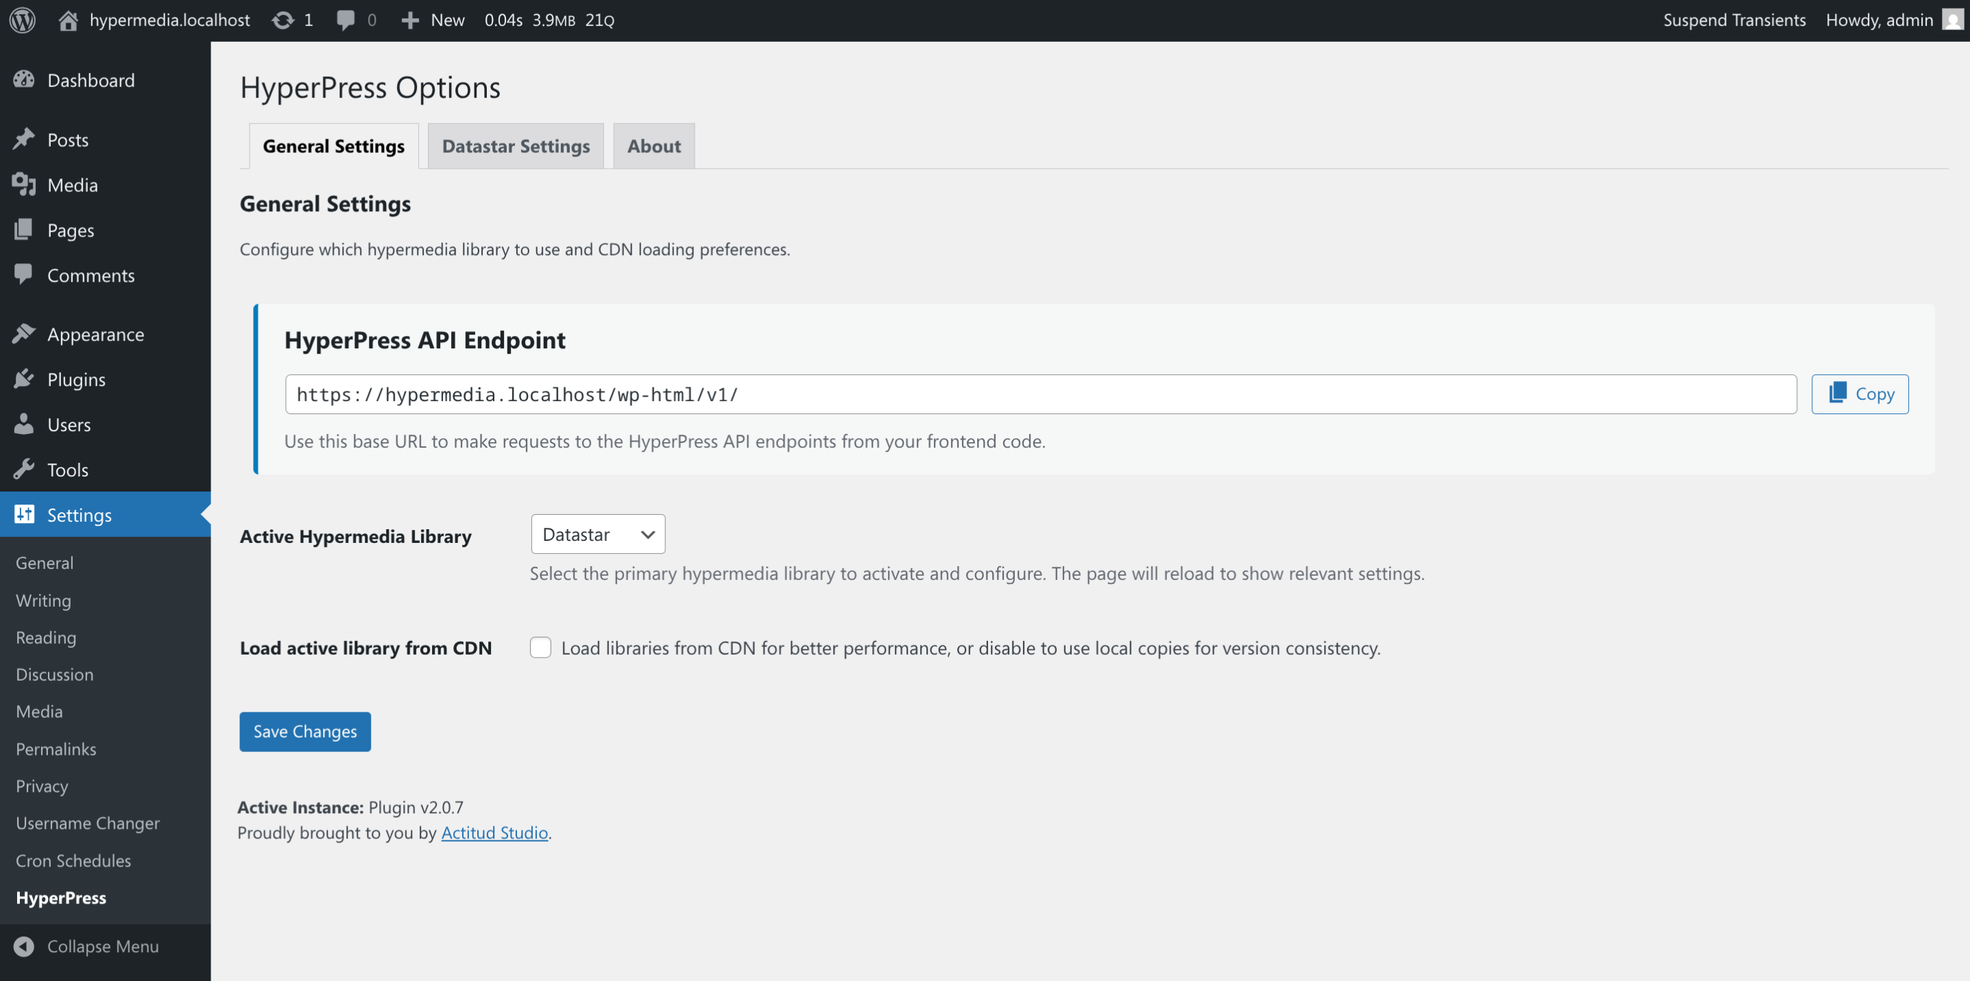Click the updates refresh icon

(283, 20)
